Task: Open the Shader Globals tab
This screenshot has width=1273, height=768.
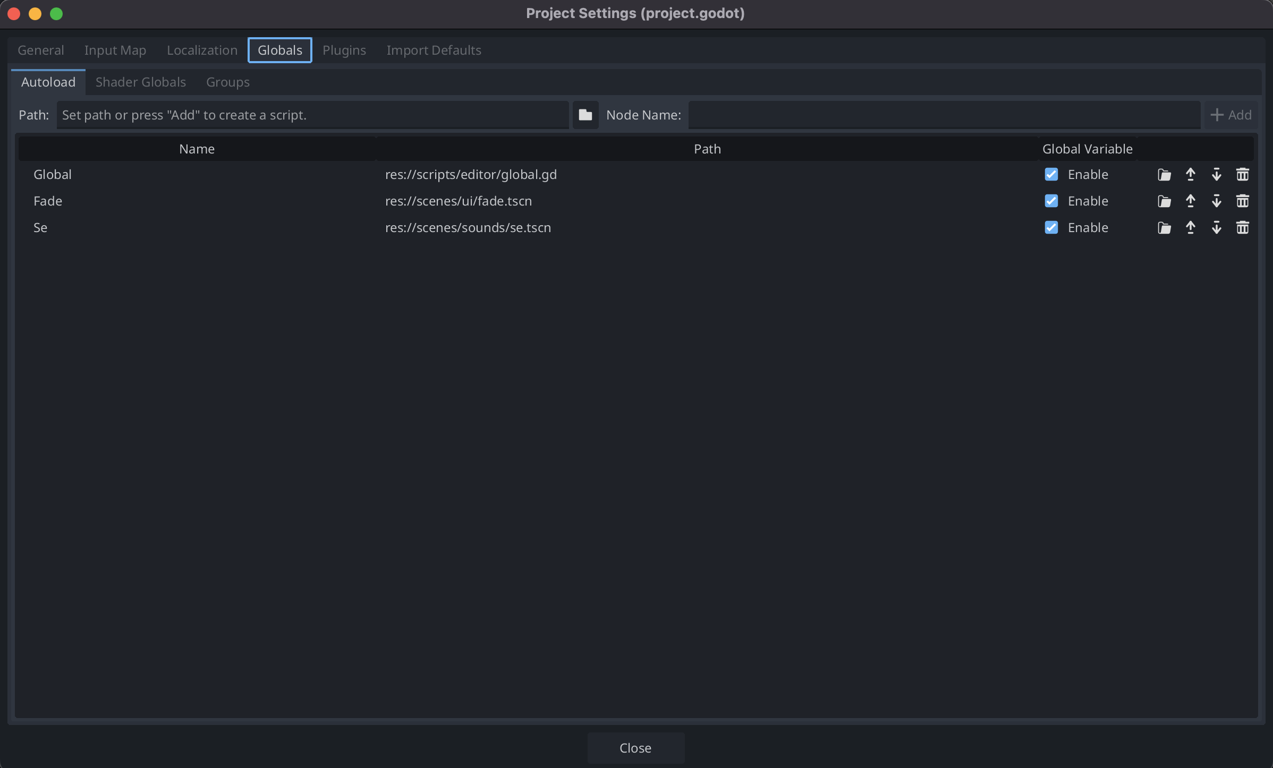Action: pyautogui.click(x=140, y=82)
